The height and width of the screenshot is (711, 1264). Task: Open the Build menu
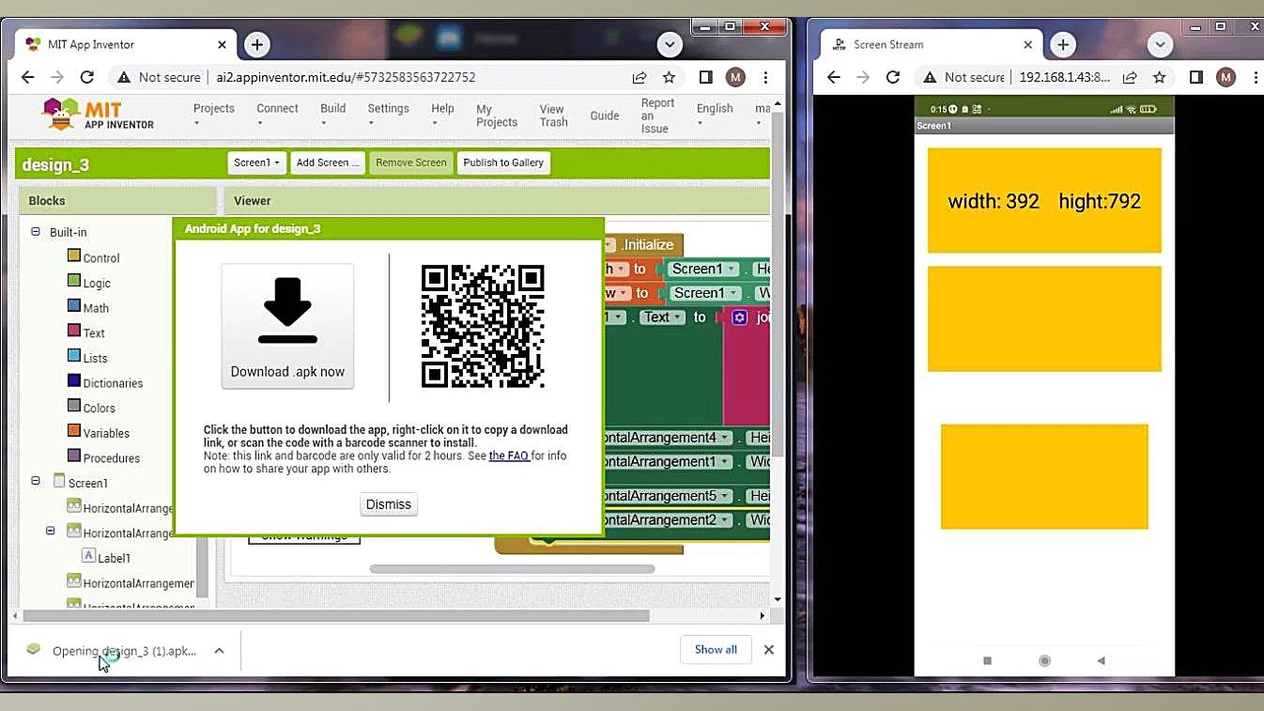pos(332,116)
